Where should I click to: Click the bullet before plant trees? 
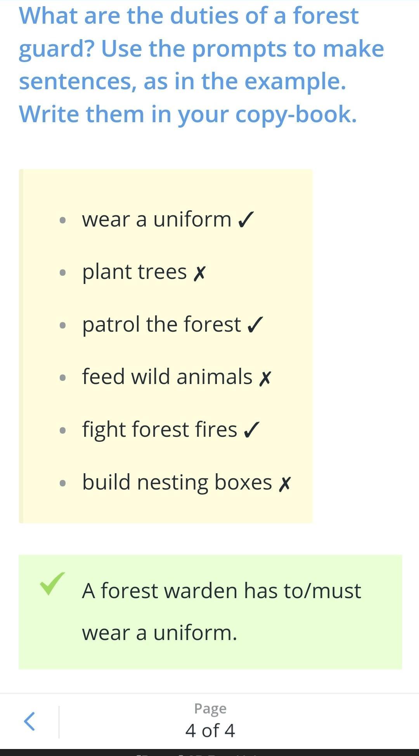(x=63, y=273)
